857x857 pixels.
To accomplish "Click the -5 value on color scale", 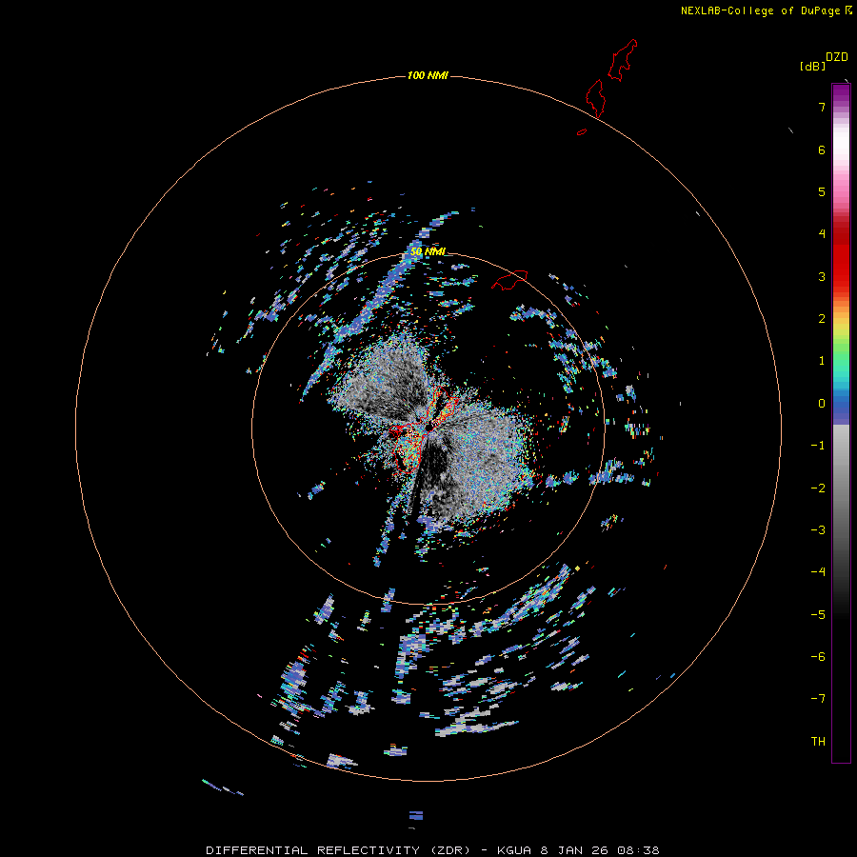I will pyautogui.click(x=818, y=615).
